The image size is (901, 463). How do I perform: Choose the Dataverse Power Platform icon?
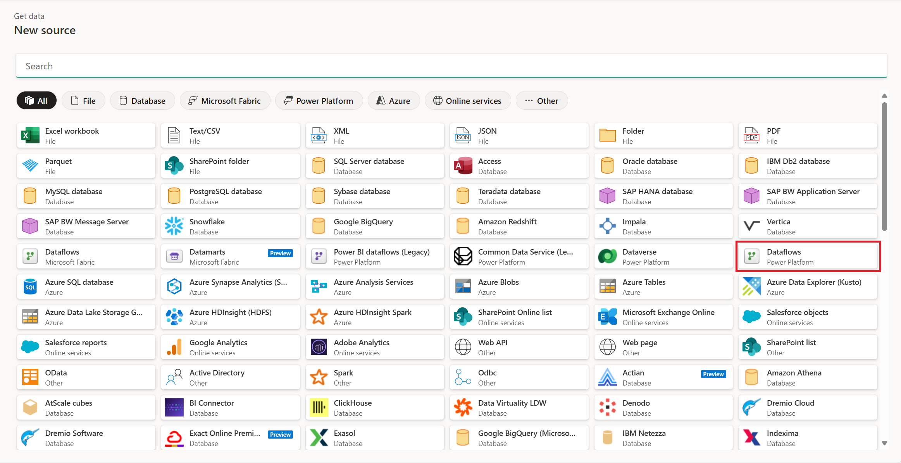[607, 256]
